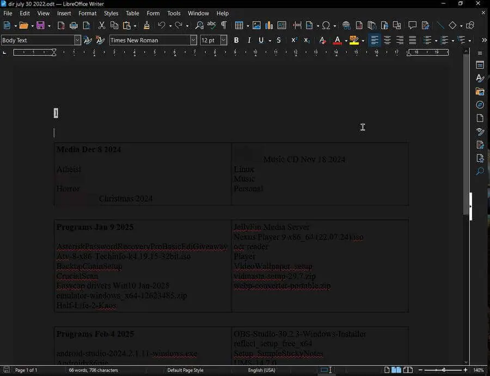490x376 pixels.
Task: Print the document
Action: pyautogui.click(x=73, y=26)
